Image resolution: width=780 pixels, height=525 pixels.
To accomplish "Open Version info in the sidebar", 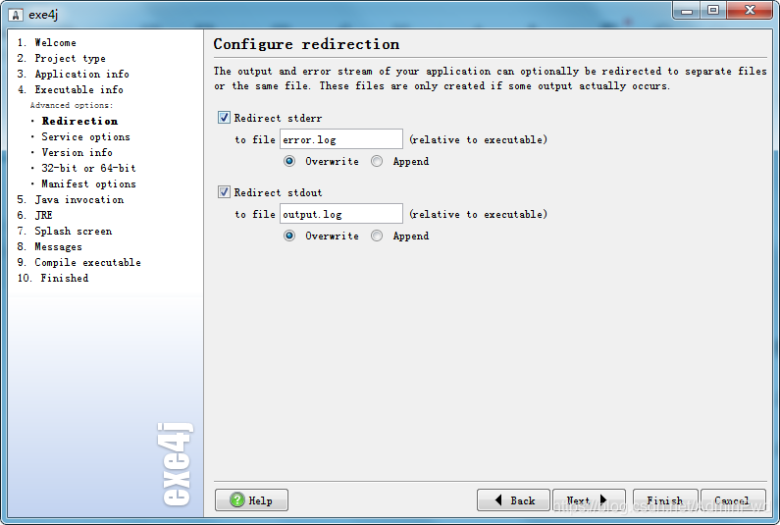I will point(77,152).
